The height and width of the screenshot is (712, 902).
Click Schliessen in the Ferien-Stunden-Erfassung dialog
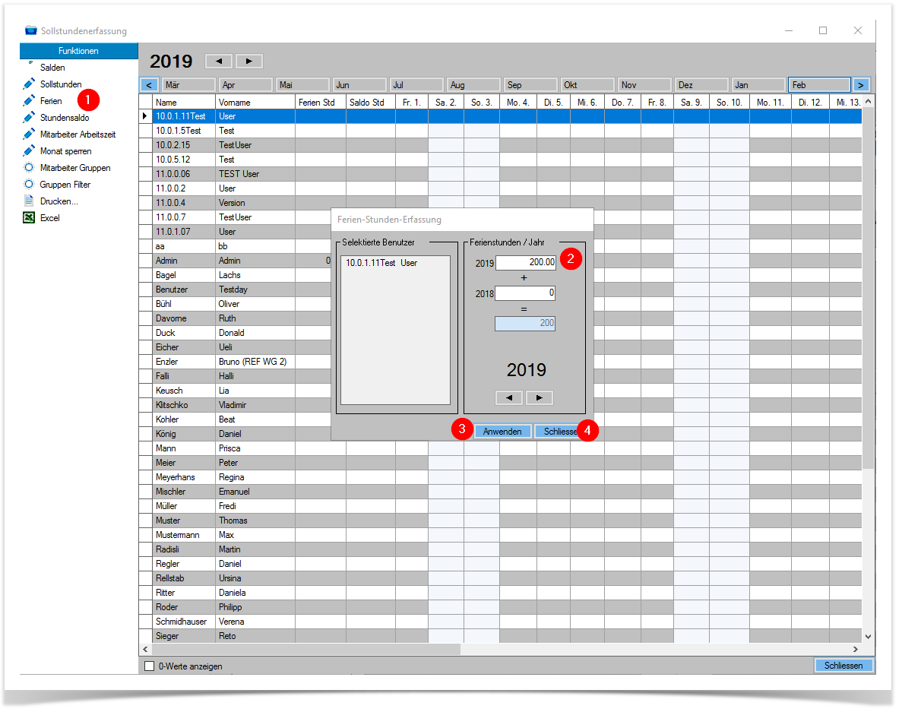click(x=561, y=432)
